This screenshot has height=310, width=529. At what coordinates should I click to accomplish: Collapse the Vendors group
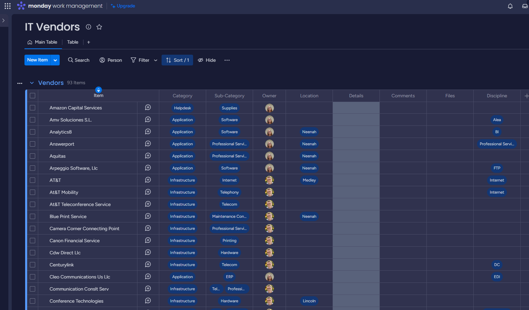32,83
